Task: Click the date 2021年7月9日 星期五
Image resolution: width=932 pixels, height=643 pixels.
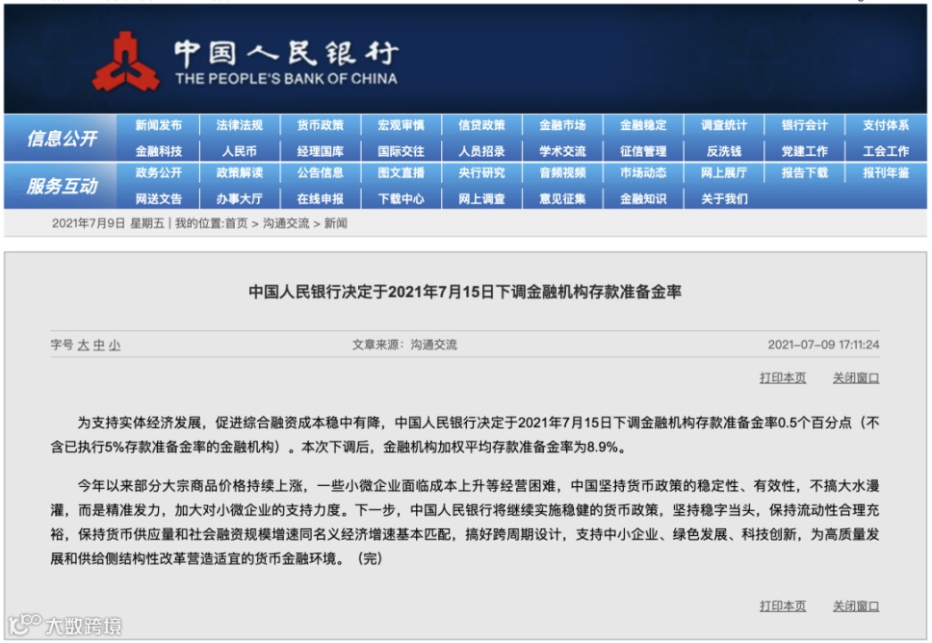Action: click(108, 223)
